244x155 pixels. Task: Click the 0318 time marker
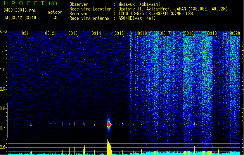[189, 33]
